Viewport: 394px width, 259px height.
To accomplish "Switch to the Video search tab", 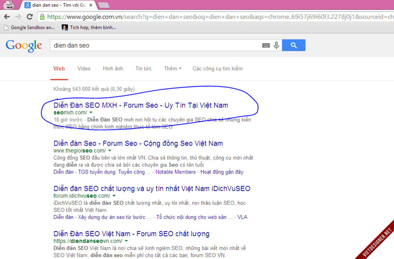I will point(84,69).
